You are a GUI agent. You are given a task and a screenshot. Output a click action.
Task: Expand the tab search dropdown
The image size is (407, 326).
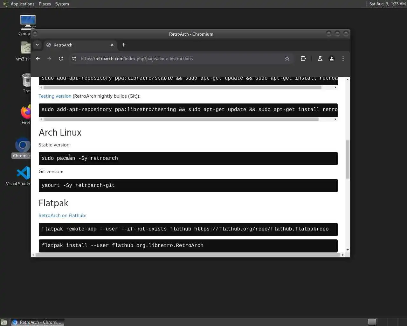click(x=37, y=45)
